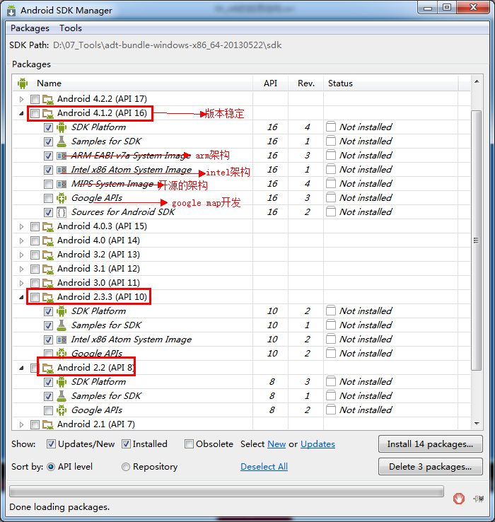The height and width of the screenshot is (522, 495).
Task: Expand the Android 3.2 (API 13) node
Action: [22, 255]
